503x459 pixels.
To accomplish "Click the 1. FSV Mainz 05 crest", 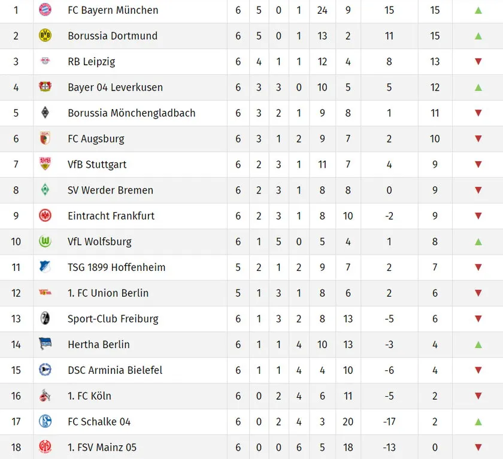I will pyautogui.click(x=45, y=447).
